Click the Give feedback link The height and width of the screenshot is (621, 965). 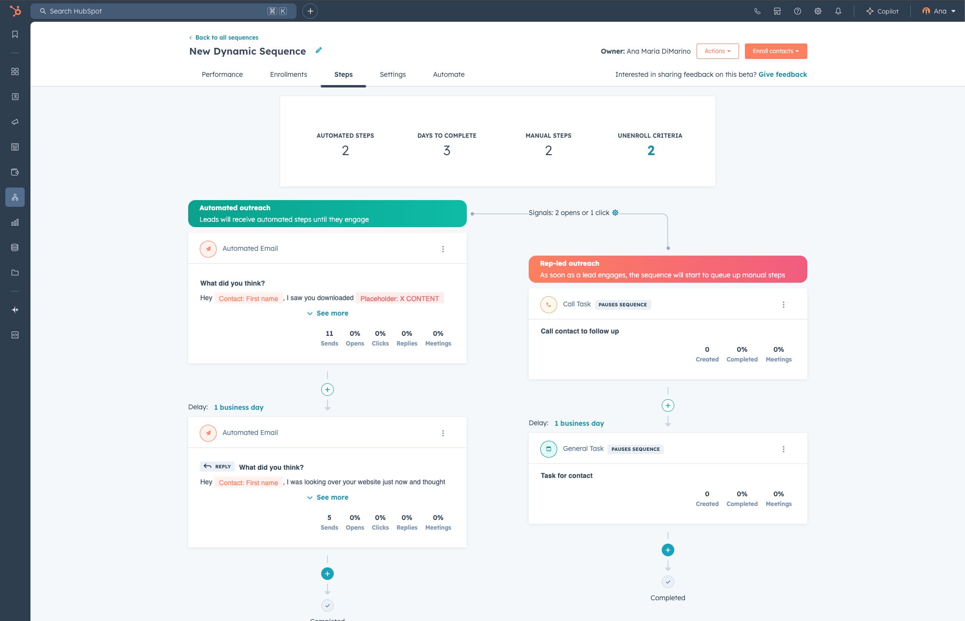point(783,74)
